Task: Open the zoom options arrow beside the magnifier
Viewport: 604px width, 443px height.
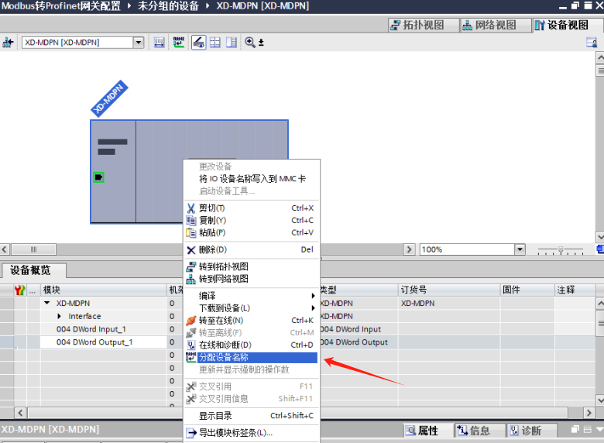Action: coord(261,43)
